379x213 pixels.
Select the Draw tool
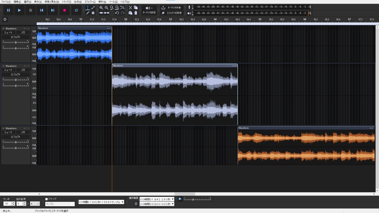88,13
